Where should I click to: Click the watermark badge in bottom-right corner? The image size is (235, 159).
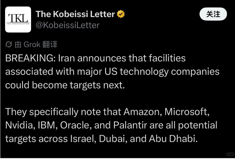tap(230, 154)
